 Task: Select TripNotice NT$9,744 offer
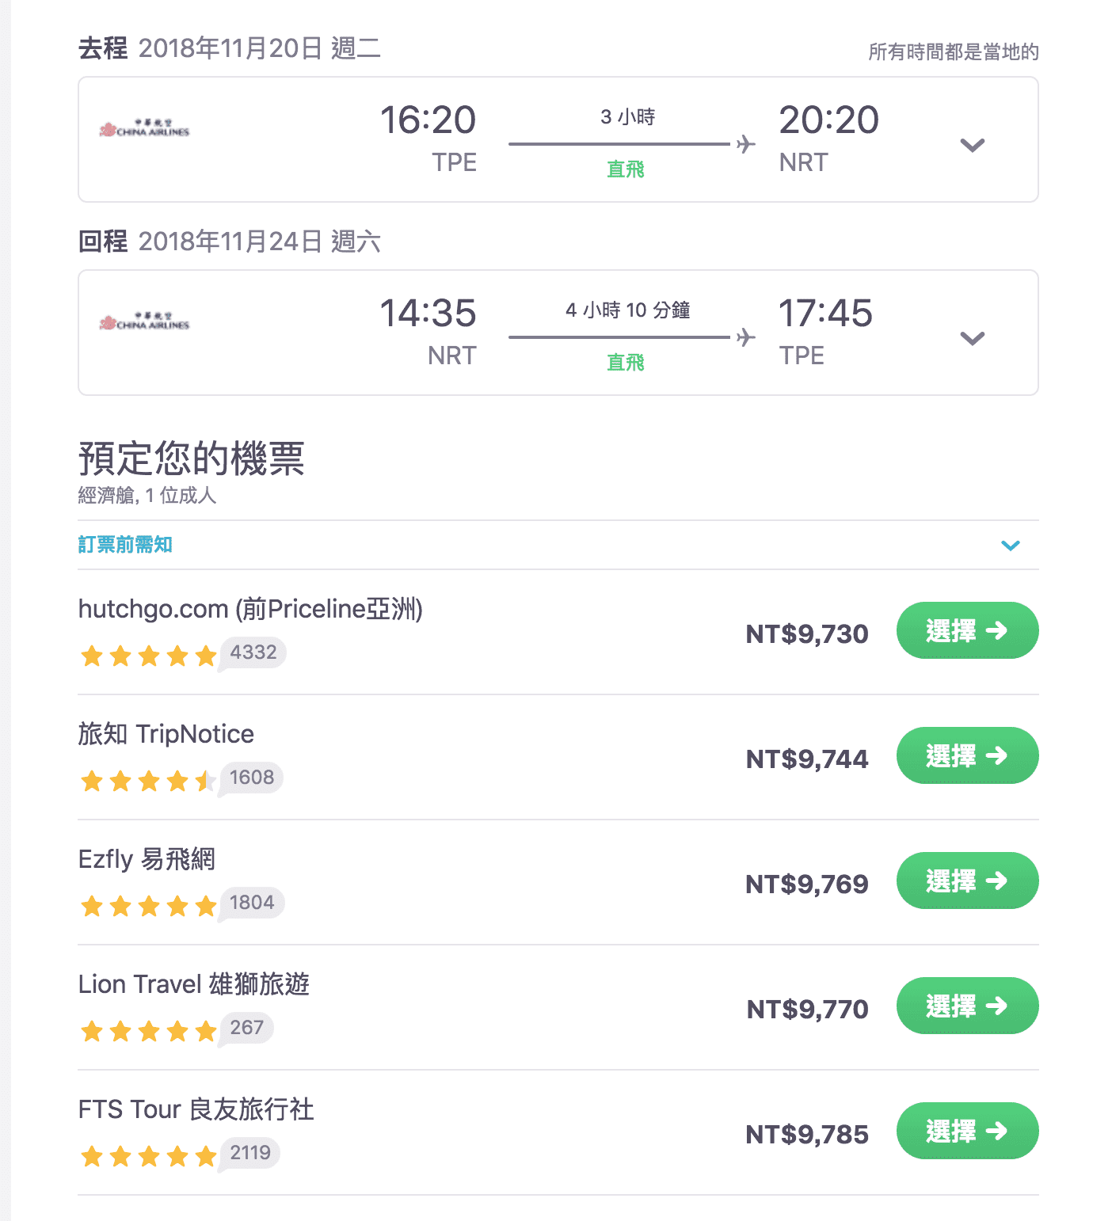tap(966, 755)
